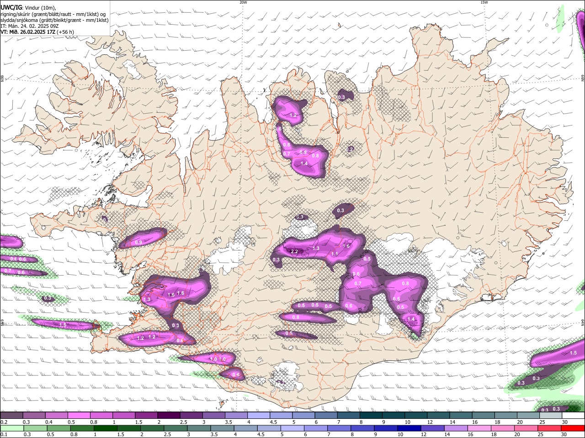Image resolution: width=585 pixels, height=438 pixels.
Task: Click the '12' label in rain scale
Action: 424,435
